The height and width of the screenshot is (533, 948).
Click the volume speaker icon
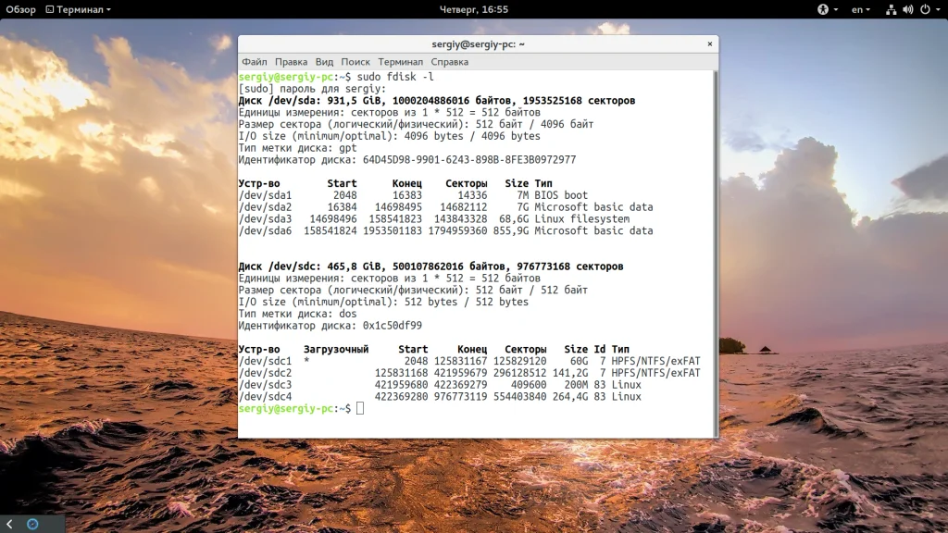click(907, 9)
